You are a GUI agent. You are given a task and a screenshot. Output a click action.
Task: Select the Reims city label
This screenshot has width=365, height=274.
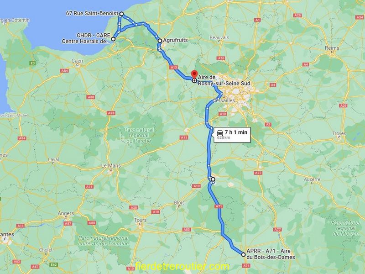coord(332,48)
